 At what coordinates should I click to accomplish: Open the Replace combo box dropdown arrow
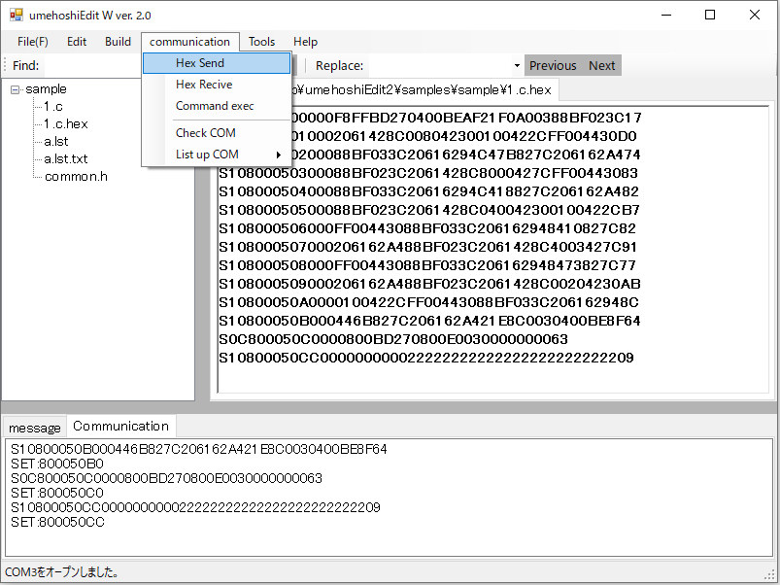pyautogui.click(x=516, y=66)
